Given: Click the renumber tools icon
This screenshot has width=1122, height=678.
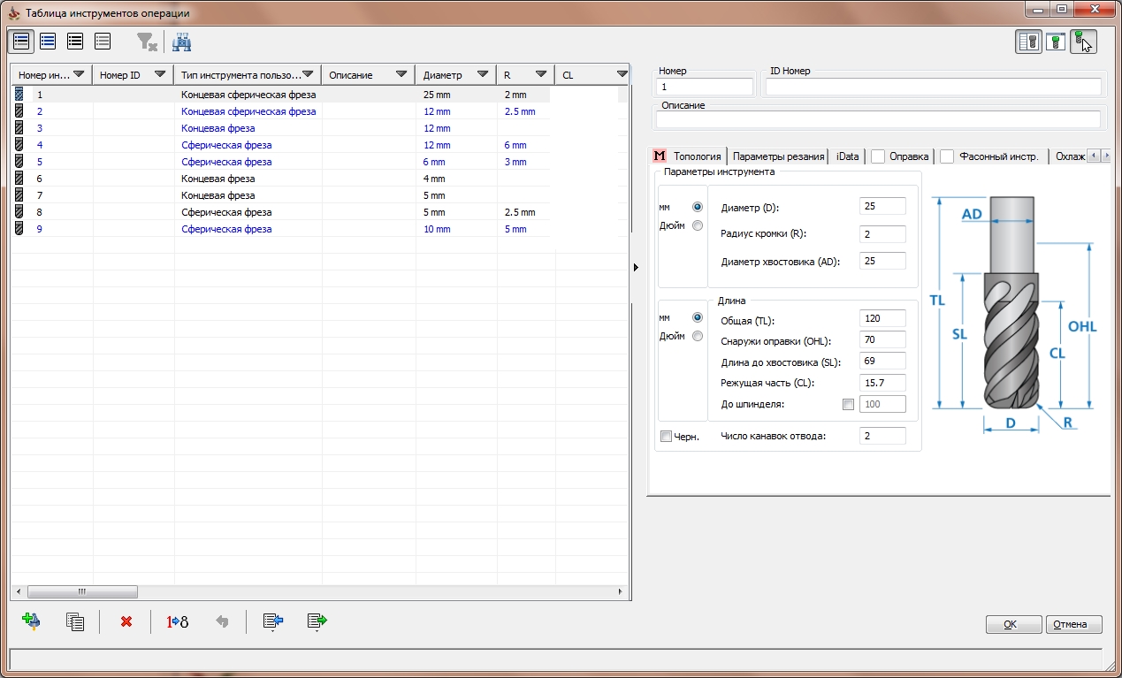Looking at the screenshot, I should coord(177,621).
